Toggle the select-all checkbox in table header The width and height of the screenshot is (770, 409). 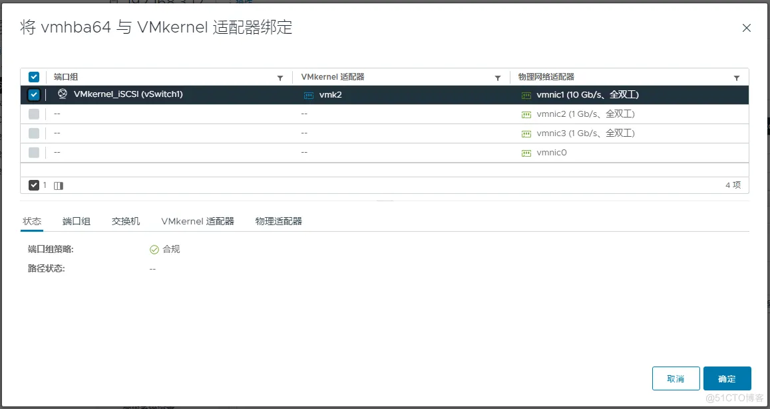34,77
